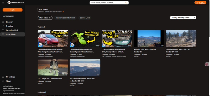Click the About question mark icon
Viewport: 210px width, 96px height.
click(3, 81)
